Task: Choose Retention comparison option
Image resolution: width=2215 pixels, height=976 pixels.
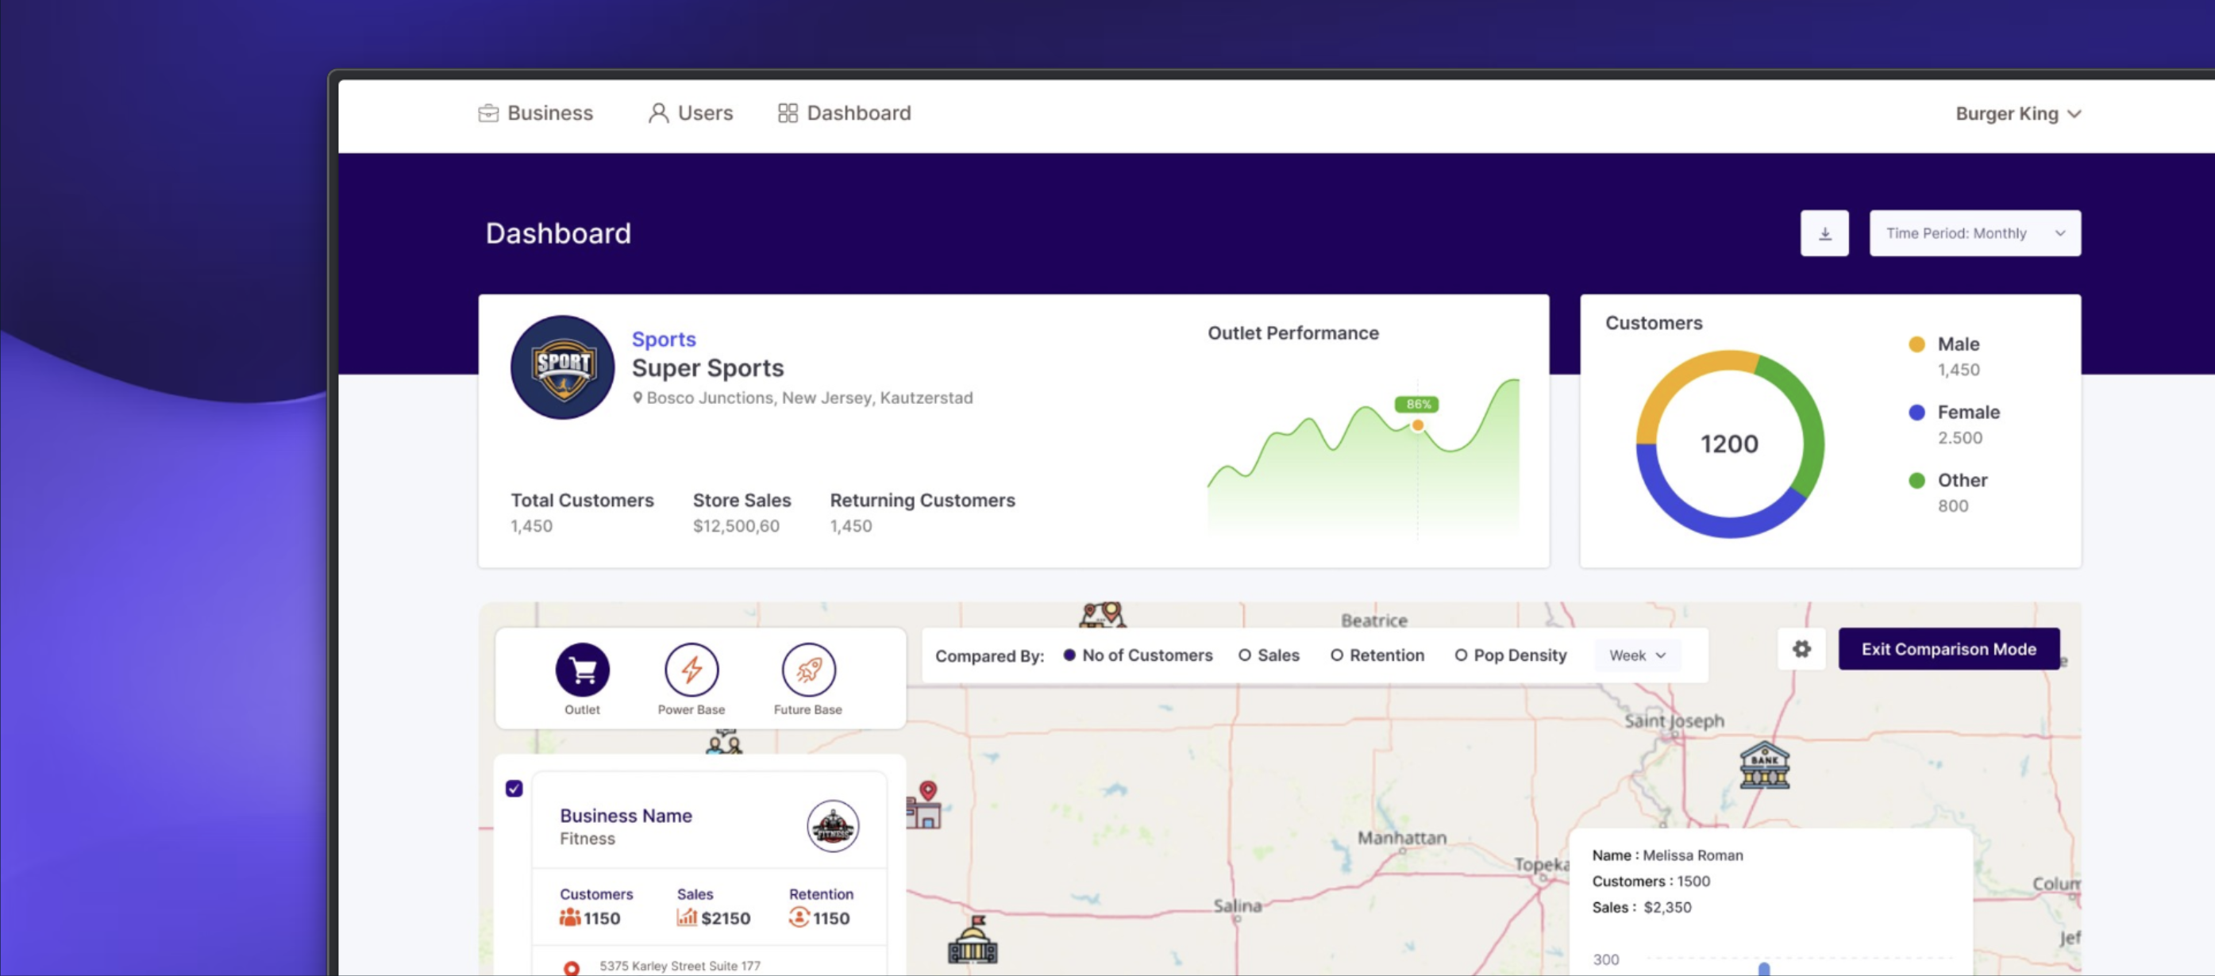Action: (1336, 655)
